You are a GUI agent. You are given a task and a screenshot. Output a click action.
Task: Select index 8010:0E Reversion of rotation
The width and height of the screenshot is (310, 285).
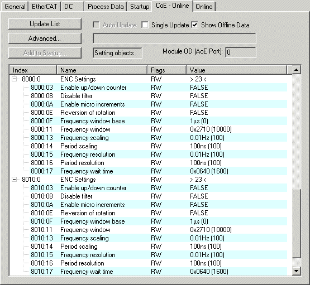[148, 213]
